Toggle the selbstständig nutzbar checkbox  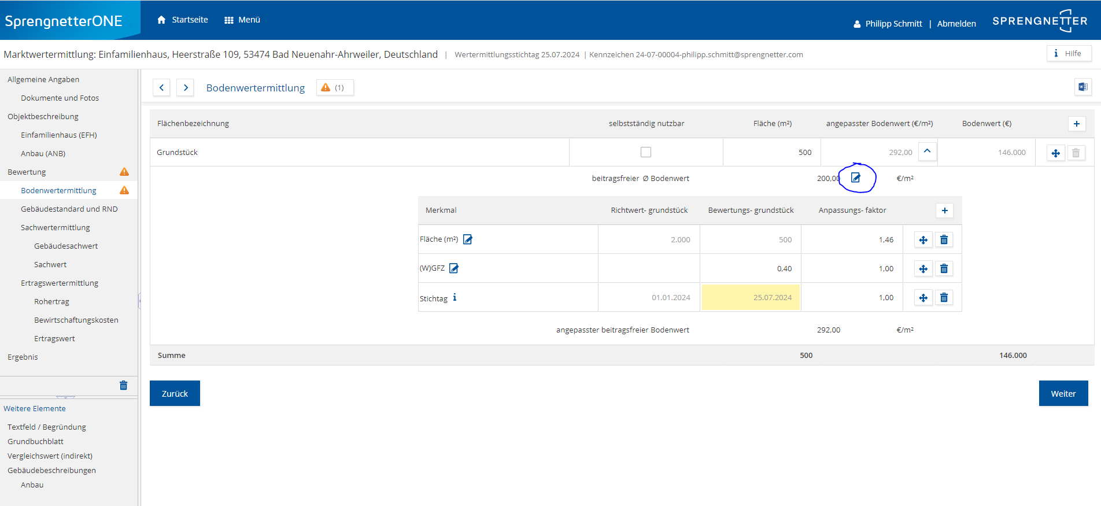(x=646, y=152)
